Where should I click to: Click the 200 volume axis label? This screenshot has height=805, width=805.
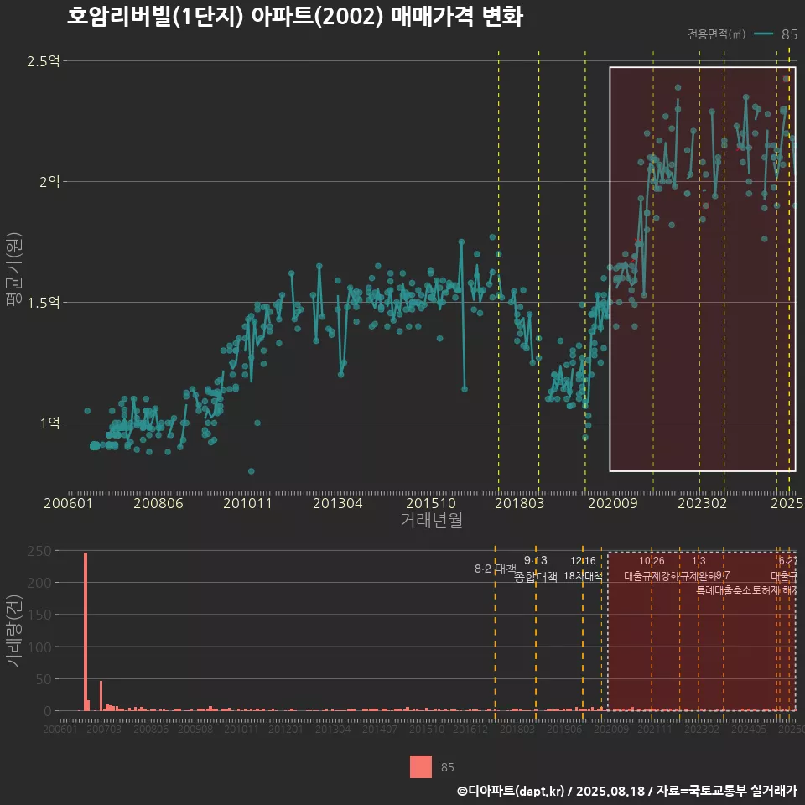coord(39,583)
